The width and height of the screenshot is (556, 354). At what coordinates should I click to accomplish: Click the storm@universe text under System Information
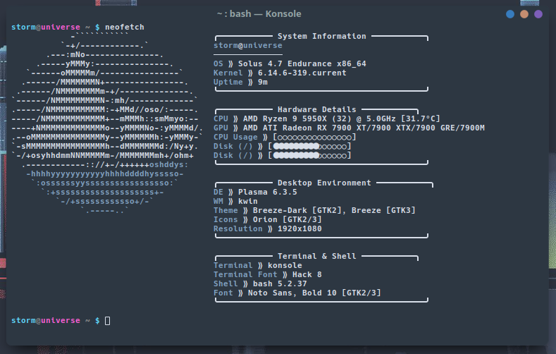point(247,45)
